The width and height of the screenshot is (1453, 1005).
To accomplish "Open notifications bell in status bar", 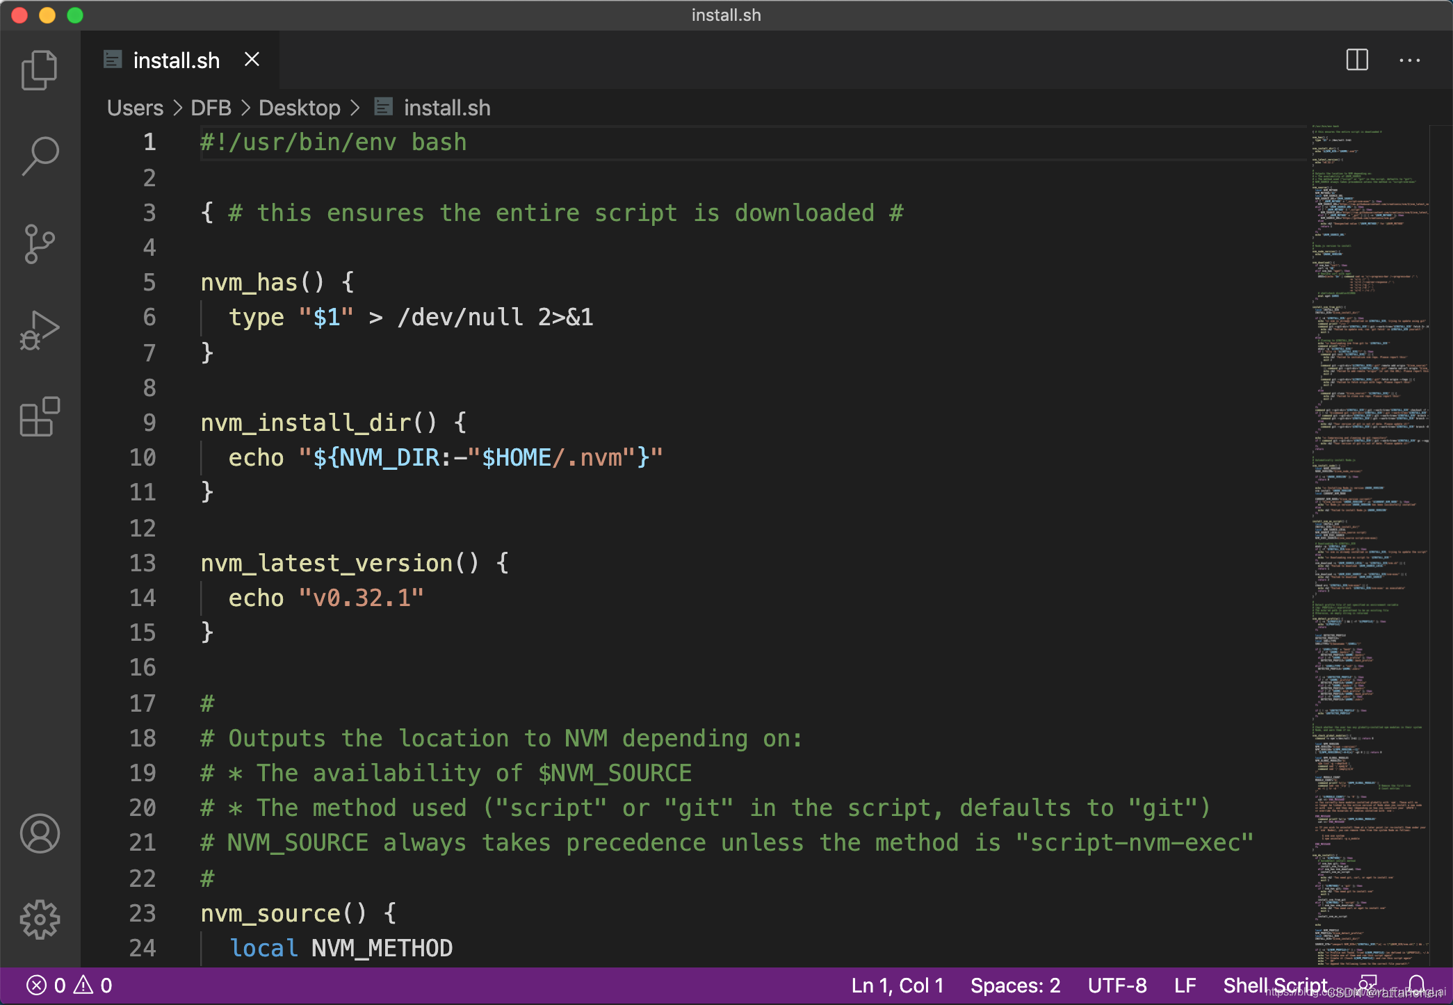I will pyautogui.click(x=1416, y=985).
